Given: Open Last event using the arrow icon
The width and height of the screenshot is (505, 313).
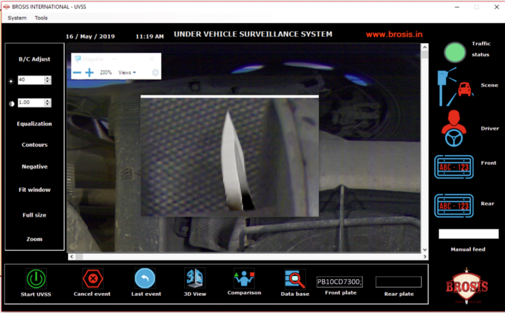Looking at the screenshot, I should [x=146, y=279].
